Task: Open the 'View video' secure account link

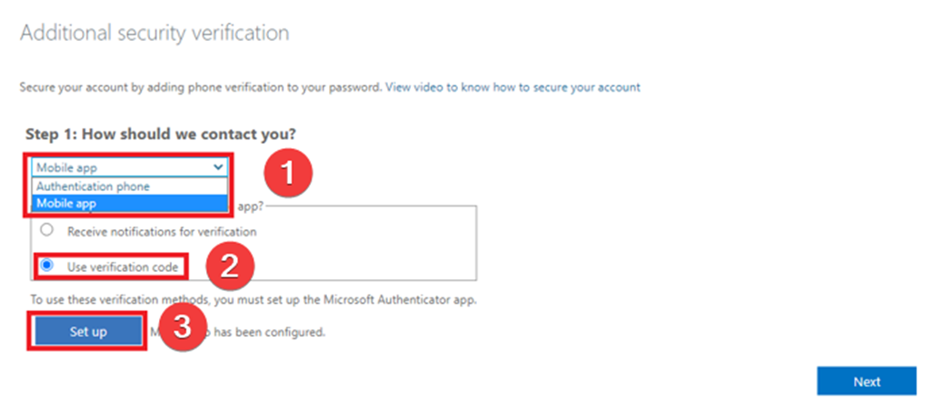Action: [512, 87]
